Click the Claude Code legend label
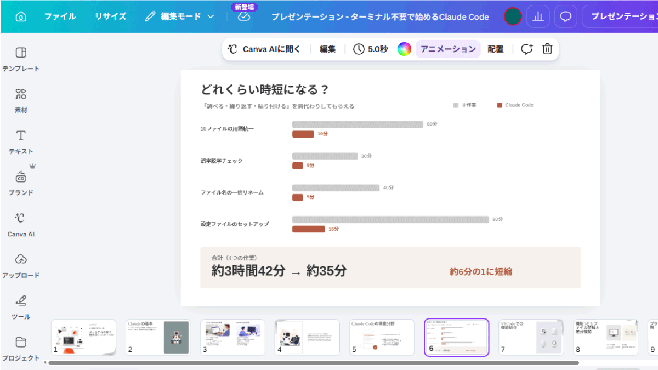 point(519,105)
